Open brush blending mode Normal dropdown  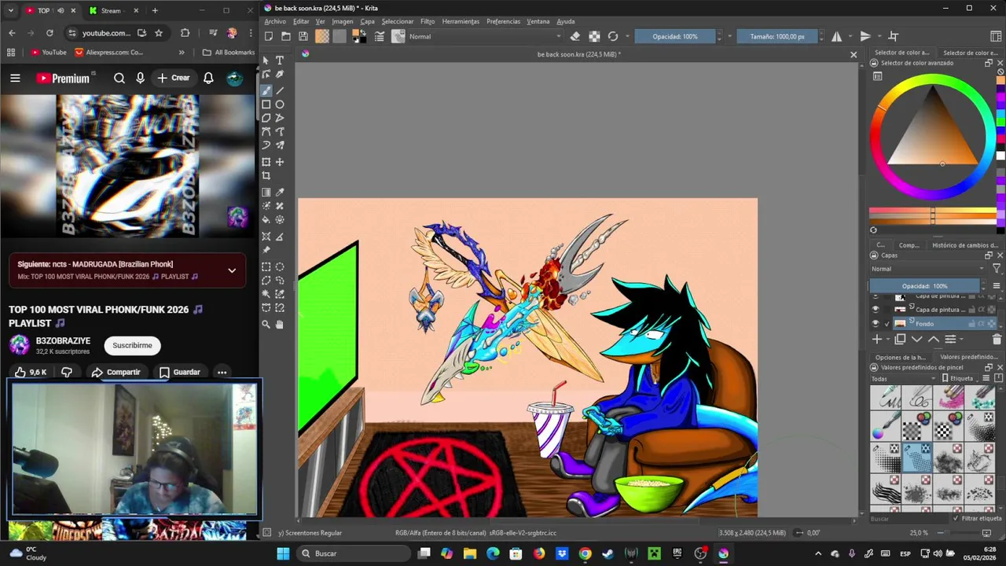click(x=485, y=36)
